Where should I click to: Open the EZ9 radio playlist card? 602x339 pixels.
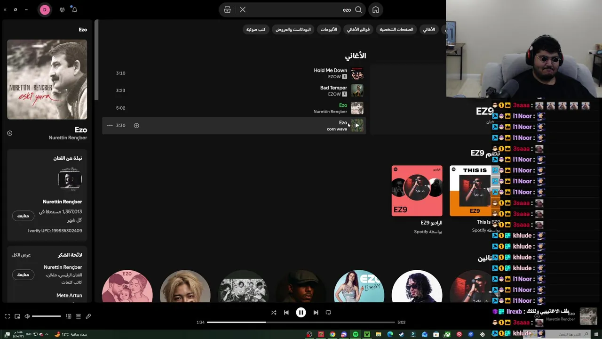(x=417, y=200)
